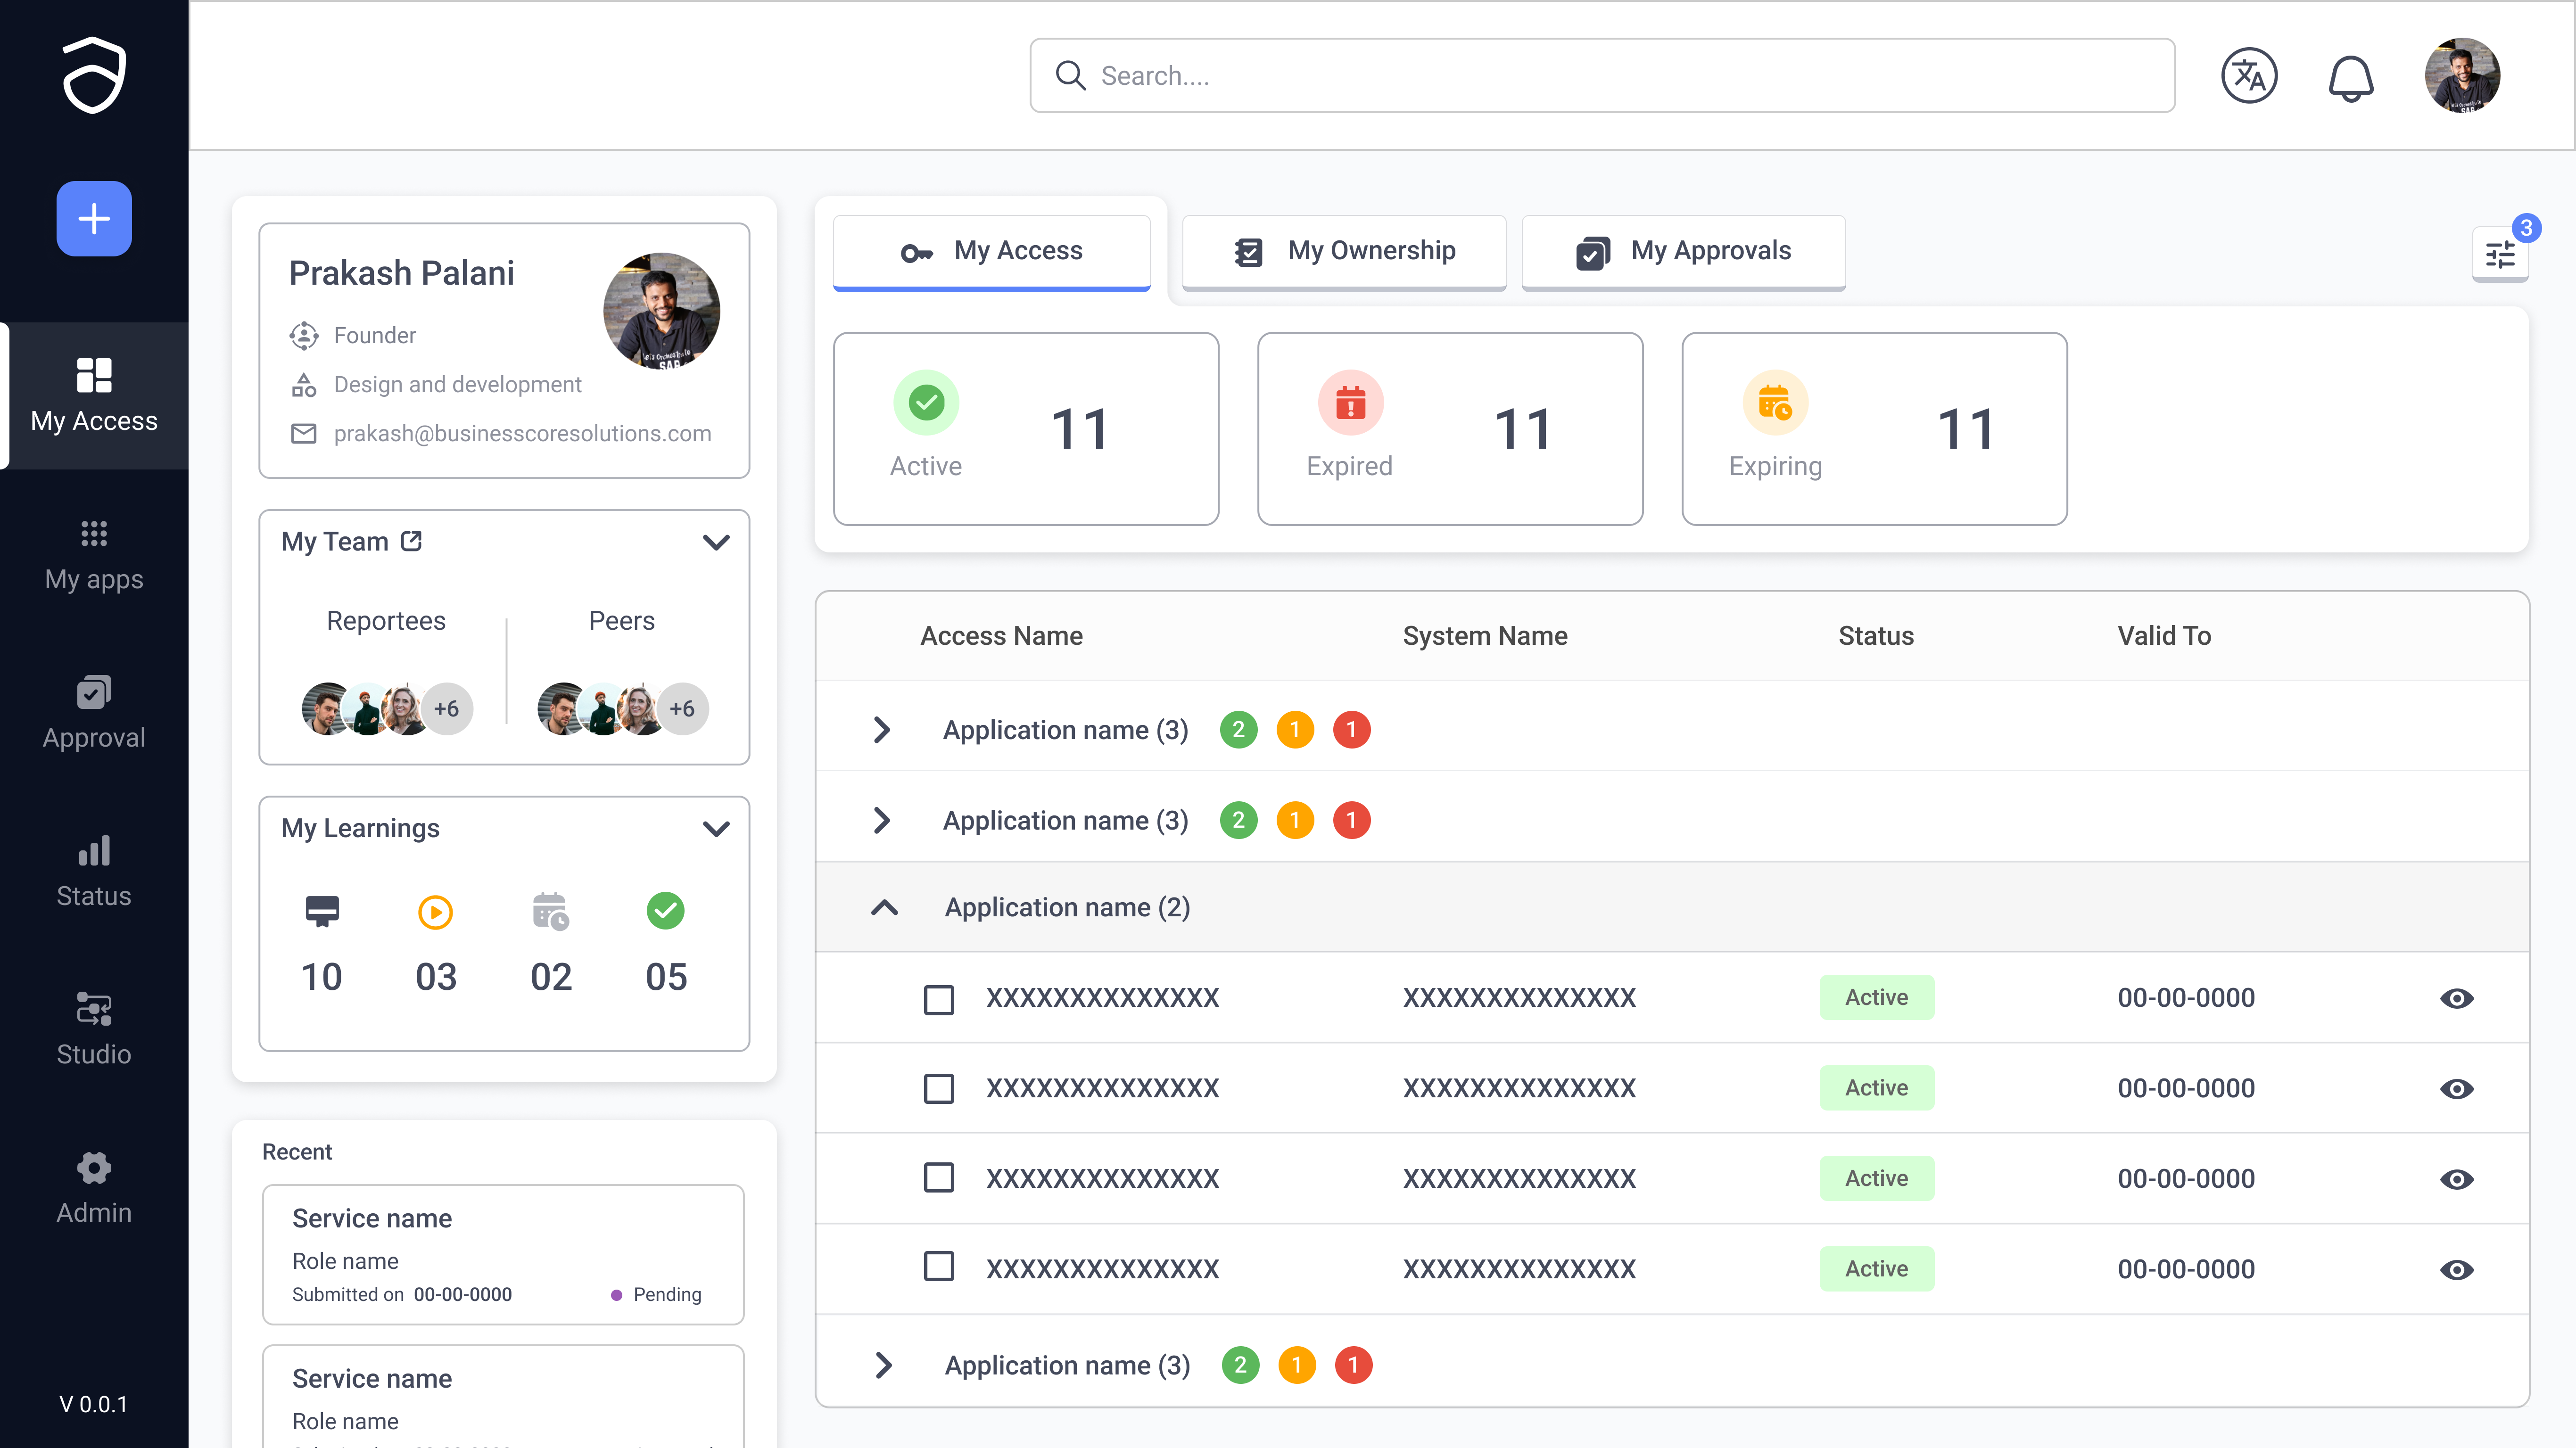Click orange badge 1 in second application row
Viewport: 2576px width, 1448px height.
pyautogui.click(x=1295, y=820)
